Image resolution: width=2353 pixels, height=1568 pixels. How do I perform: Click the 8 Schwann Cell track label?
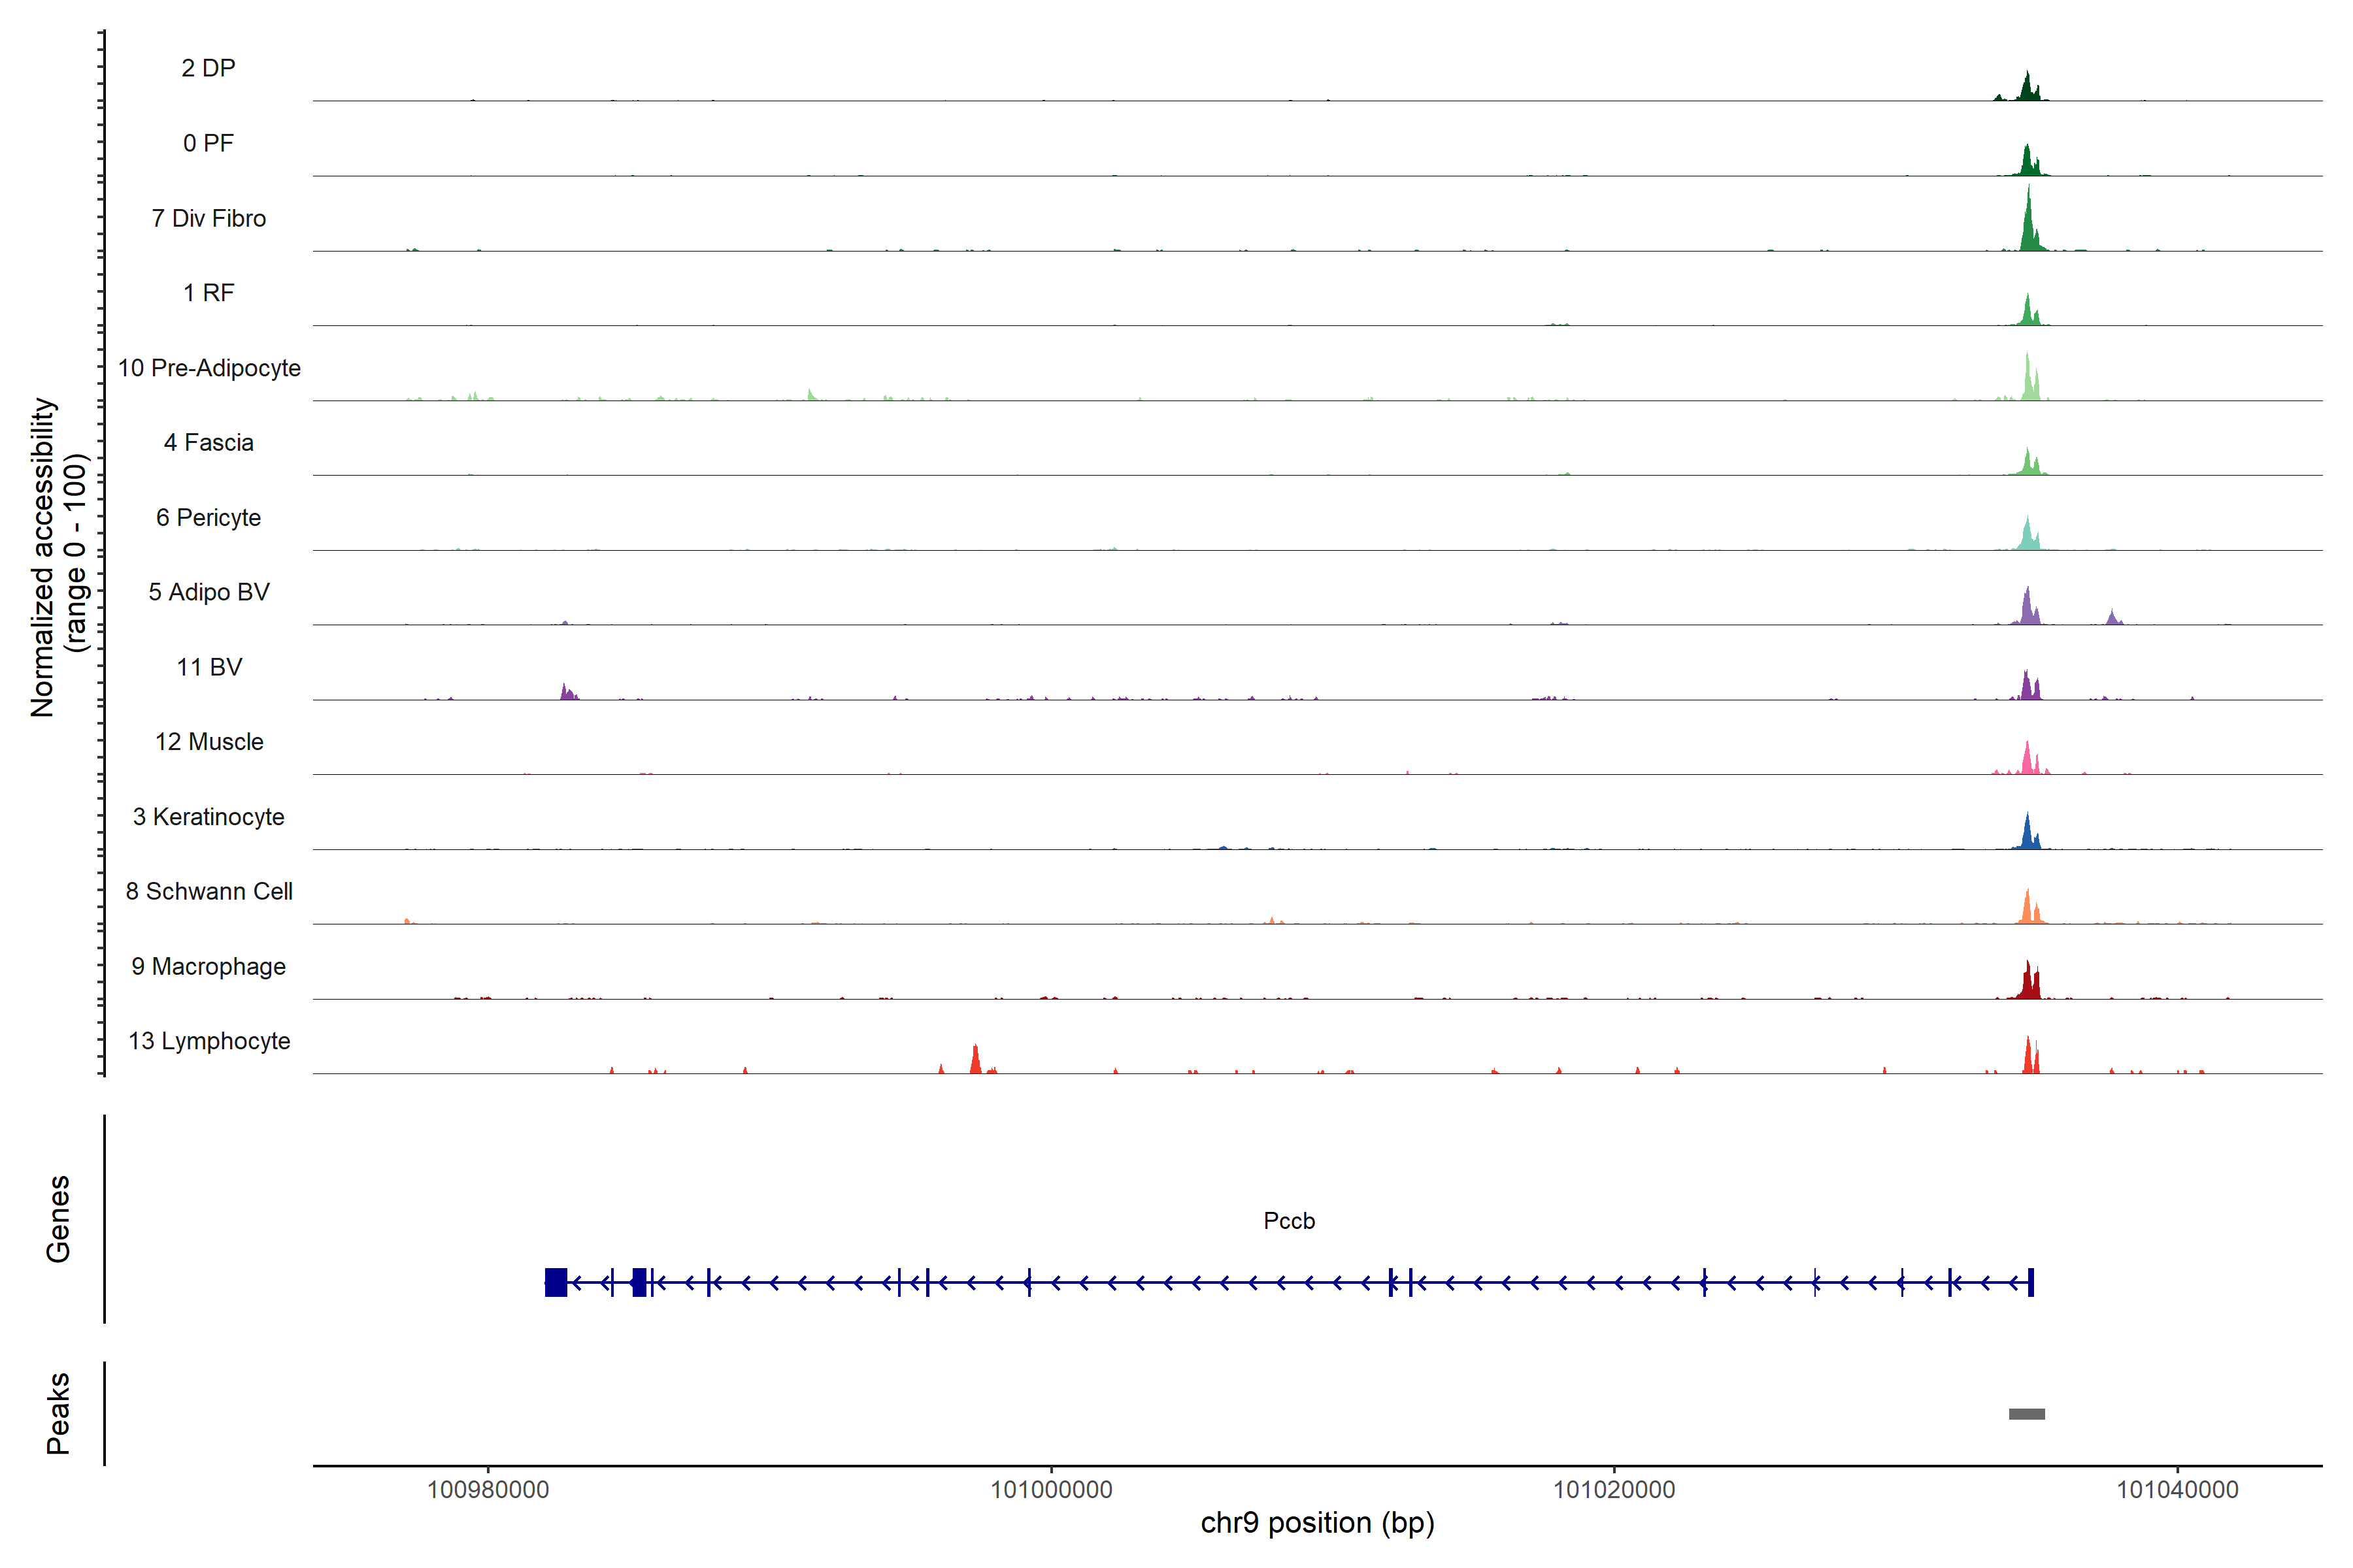click(208, 892)
